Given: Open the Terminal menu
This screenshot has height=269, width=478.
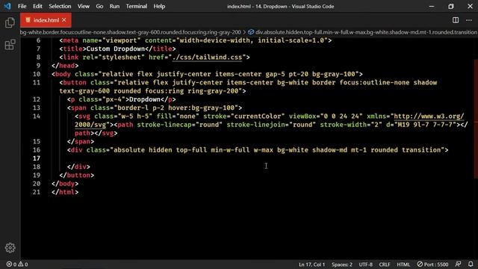Looking at the screenshot, I should (x=136, y=6).
